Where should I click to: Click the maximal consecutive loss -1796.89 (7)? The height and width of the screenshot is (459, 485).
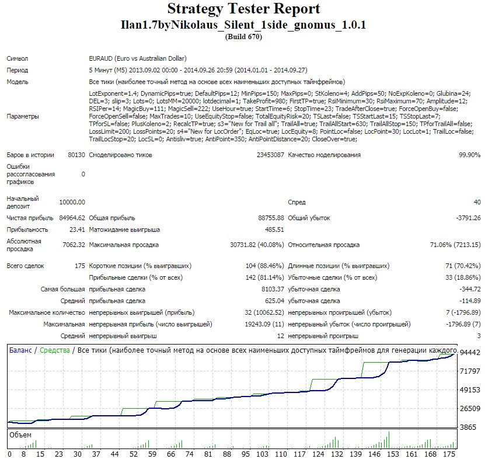click(463, 324)
